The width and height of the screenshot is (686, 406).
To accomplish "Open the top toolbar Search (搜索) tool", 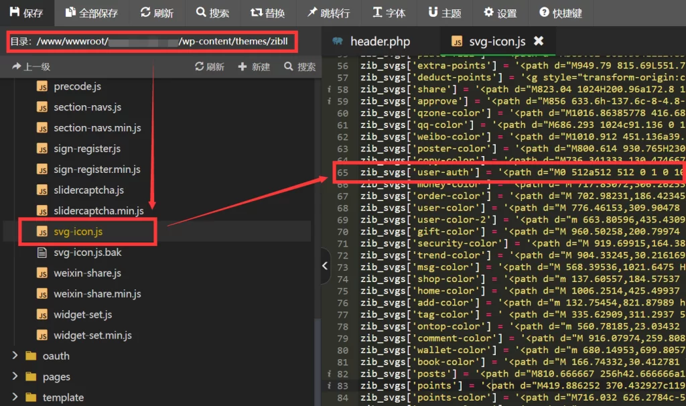I will (212, 13).
